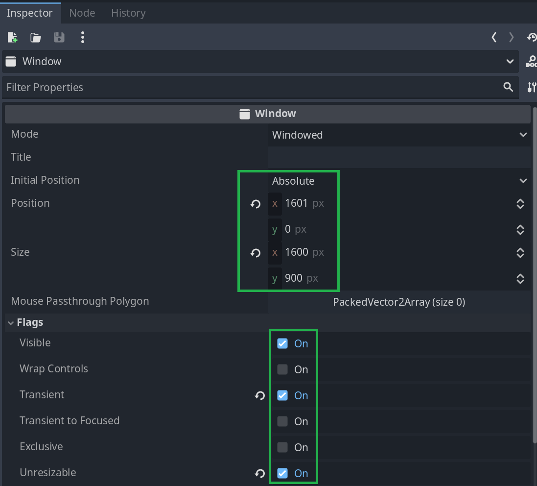Click the Filter Properties search field
The width and height of the screenshot is (537, 486).
252,88
